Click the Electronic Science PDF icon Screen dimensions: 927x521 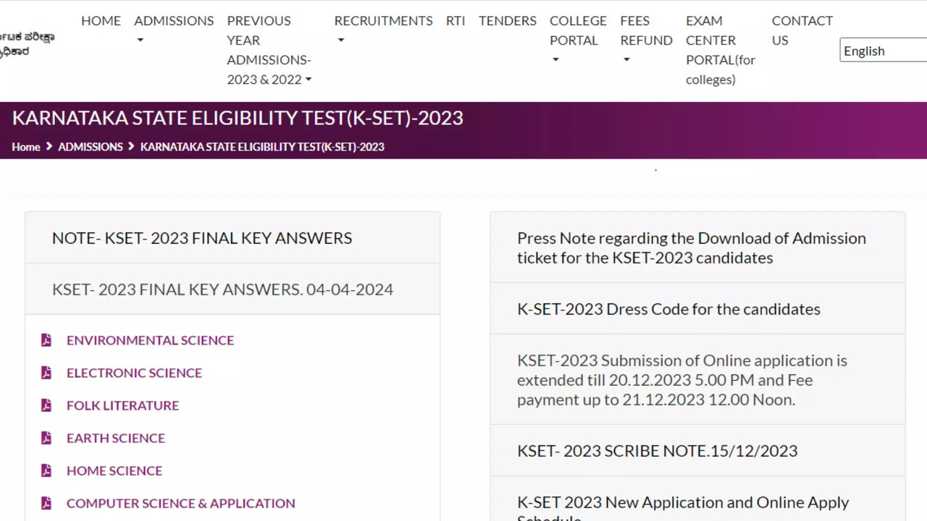tap(46, 372)
